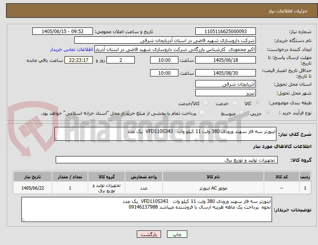Click the item name cell موتور AC اینورتر
This screenshot has width=318, height=245.
click(x=213, y=188)
